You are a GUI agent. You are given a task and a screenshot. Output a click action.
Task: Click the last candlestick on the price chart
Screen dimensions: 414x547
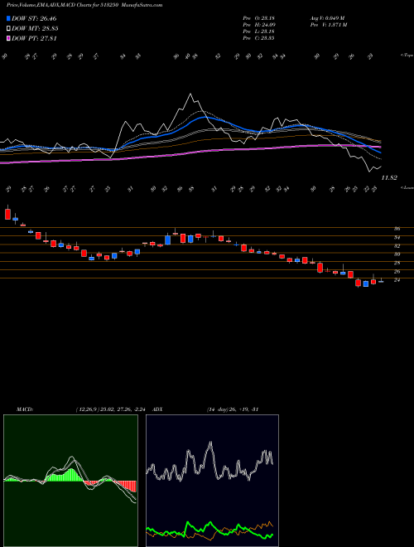381,281
